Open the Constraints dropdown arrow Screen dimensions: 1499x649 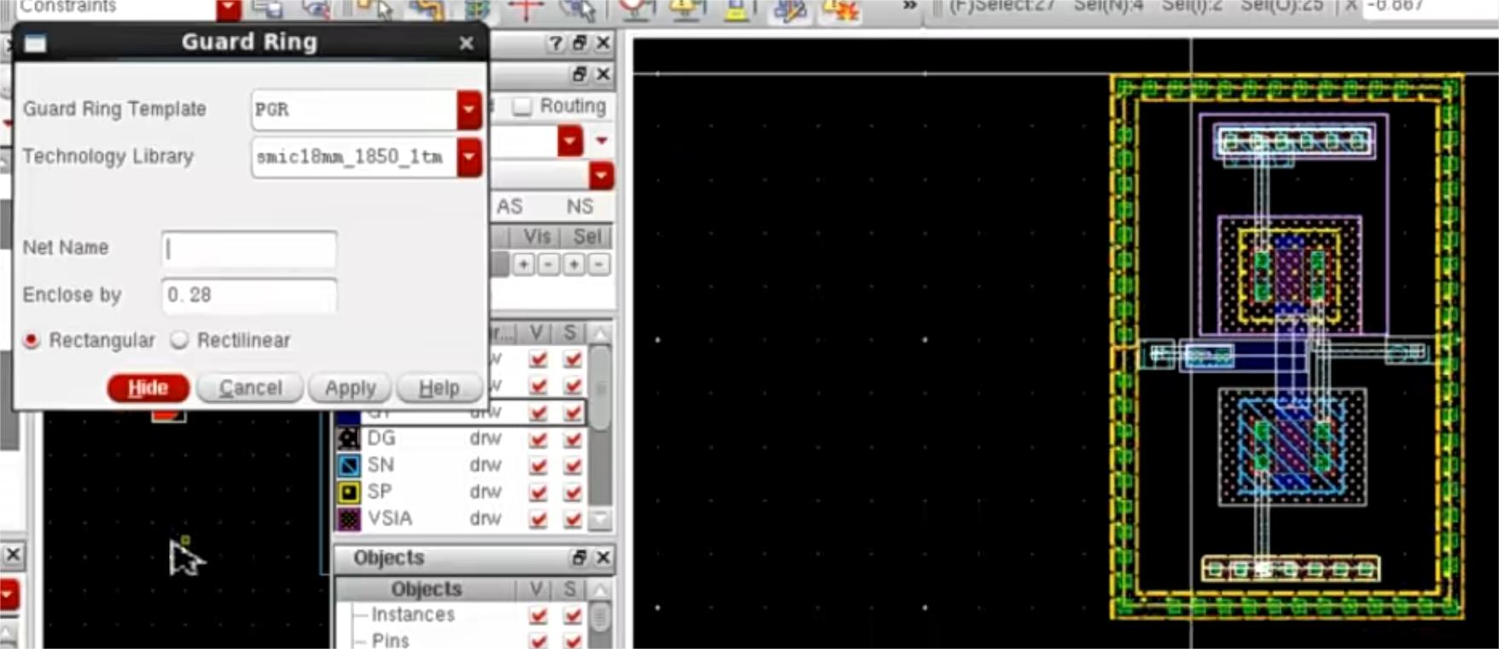pyautogui.click(x=228, y=8)
